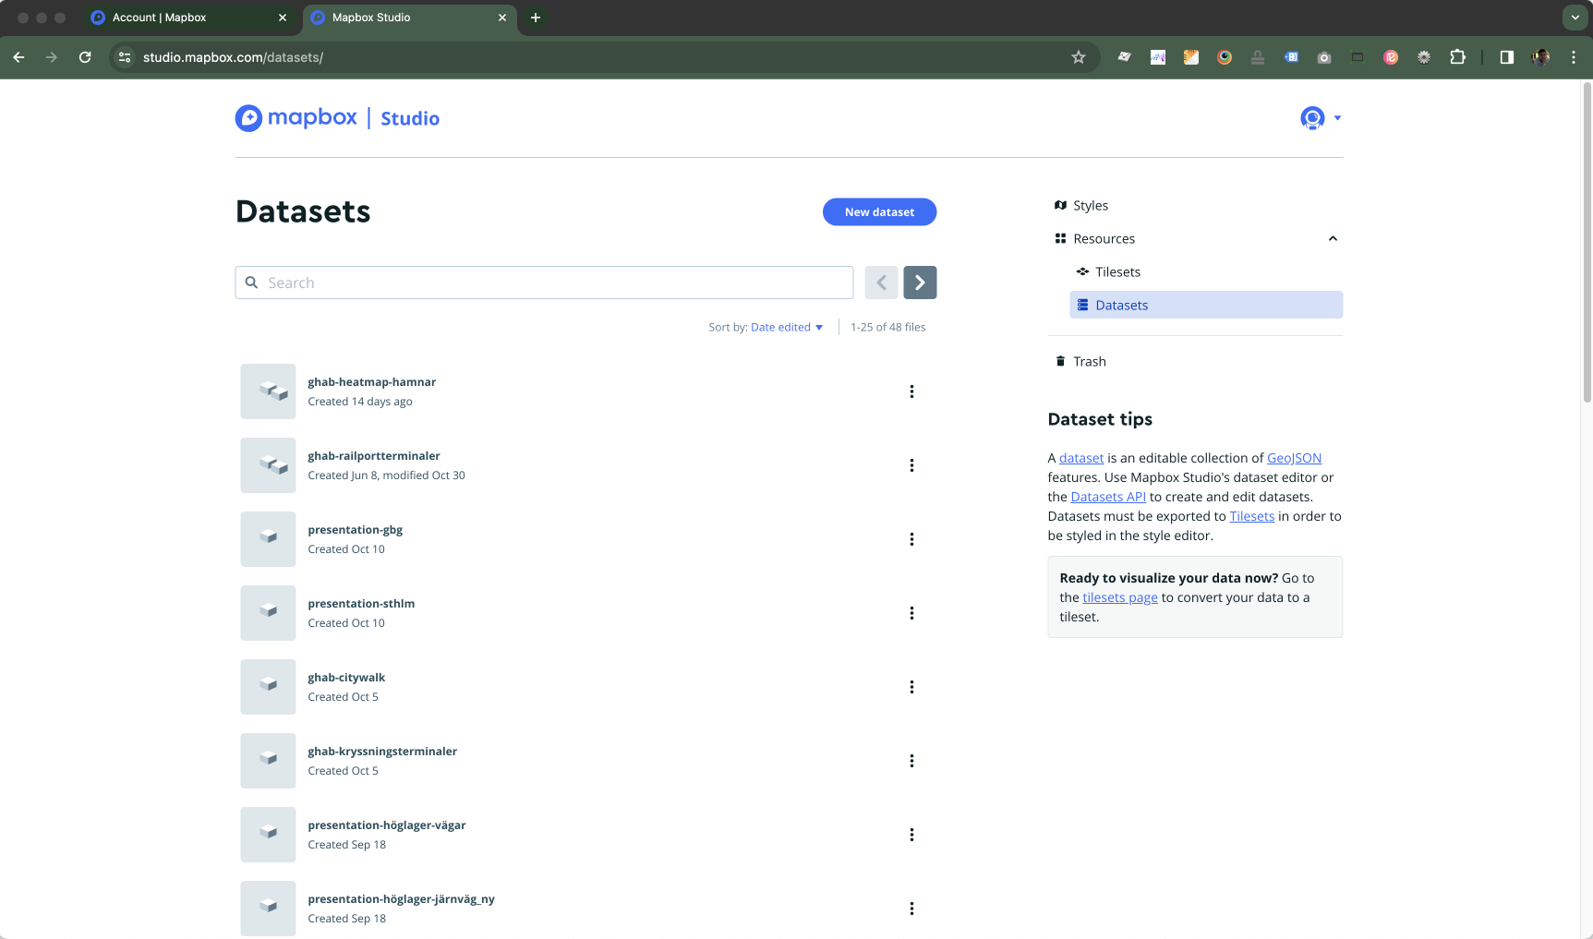Click the New dataset button
1593x939 pixels.
pyautogui.click(x=879, y=211)
